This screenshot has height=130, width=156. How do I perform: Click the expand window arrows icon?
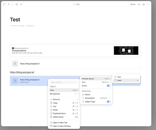click(x=4, y=5)
